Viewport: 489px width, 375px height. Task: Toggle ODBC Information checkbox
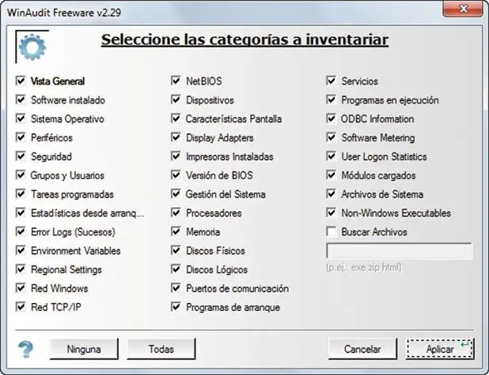[x=332, y=118]
